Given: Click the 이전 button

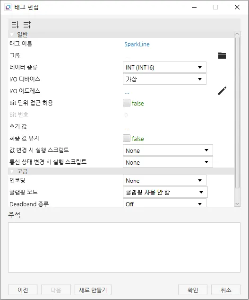Looking at the screenshot, I should tap(23, 290).
